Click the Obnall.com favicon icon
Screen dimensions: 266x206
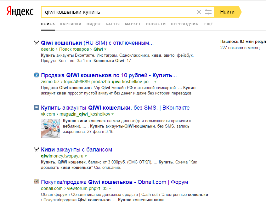pos(37,181)
